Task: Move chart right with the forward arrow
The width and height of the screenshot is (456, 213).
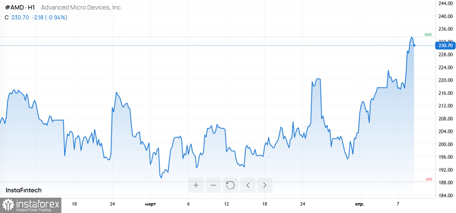Action: tap(265, 185)
